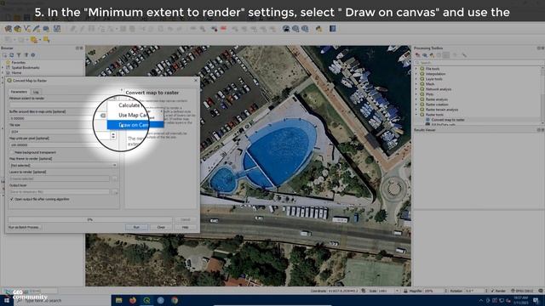Click the sixth top toolbar icon with grid

[x=57, y=29]
